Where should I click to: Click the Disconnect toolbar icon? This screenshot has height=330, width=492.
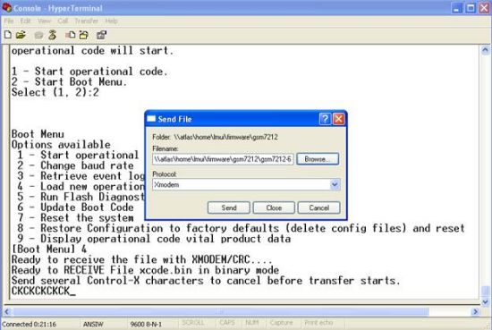coord(53,35)
